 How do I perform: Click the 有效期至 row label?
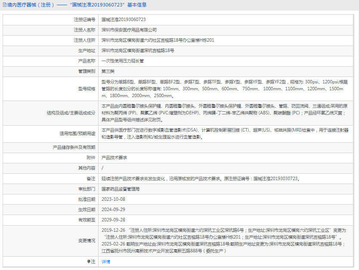[x=87, y=220]
